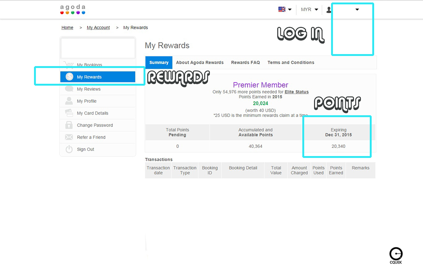Viewport: 423px width, 280px height.
Task: Click the Agoda logo
Action: [73, 9]
